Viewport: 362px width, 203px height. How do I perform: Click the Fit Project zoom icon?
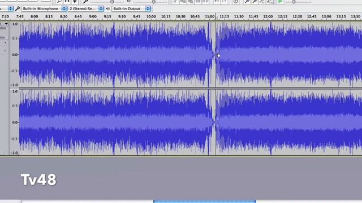tap(270, 2)
